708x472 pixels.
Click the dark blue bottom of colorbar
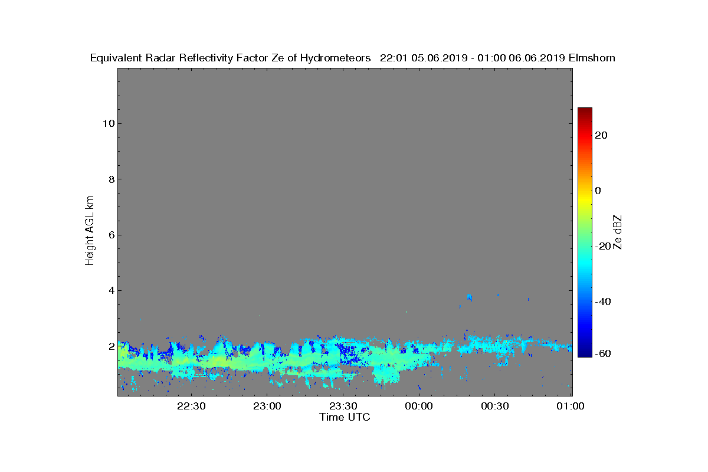pyautogui.click(x=585, y=353)
